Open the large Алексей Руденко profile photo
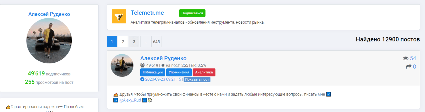This screenshot has width=425, height=112. tap(49, 41)
